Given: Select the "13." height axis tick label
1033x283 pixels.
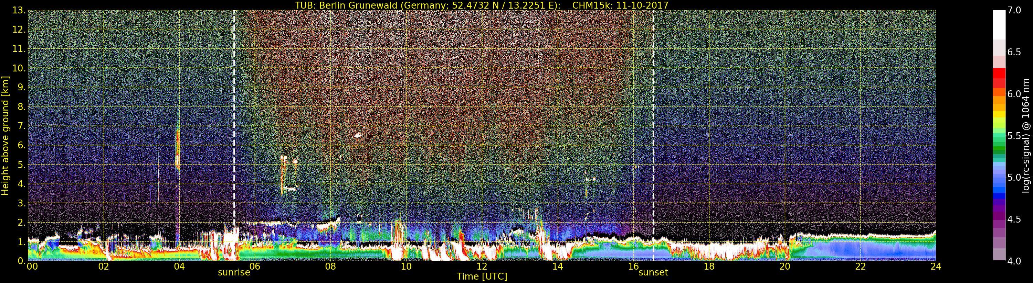Looking at the screenshot, I should tap(19, 10).
